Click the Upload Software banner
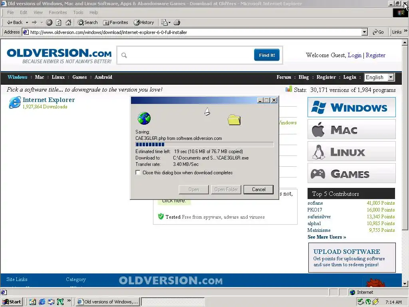 coord(352,258)
